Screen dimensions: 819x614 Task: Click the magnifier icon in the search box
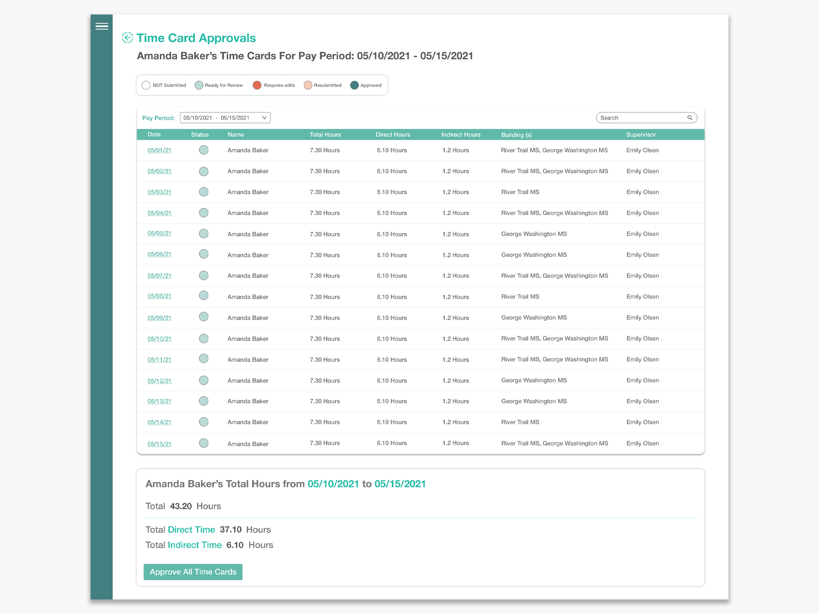click(x=690, y=118)
